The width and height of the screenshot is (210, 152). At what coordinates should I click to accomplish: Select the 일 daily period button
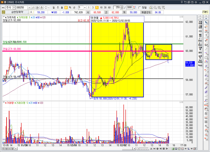pyautogui.click(x=54, y=8)
